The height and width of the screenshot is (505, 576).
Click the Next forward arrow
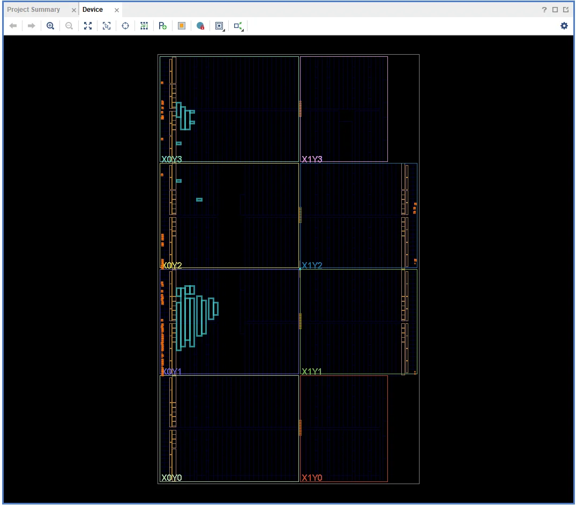pyautogui.click(x=32, y=26)
